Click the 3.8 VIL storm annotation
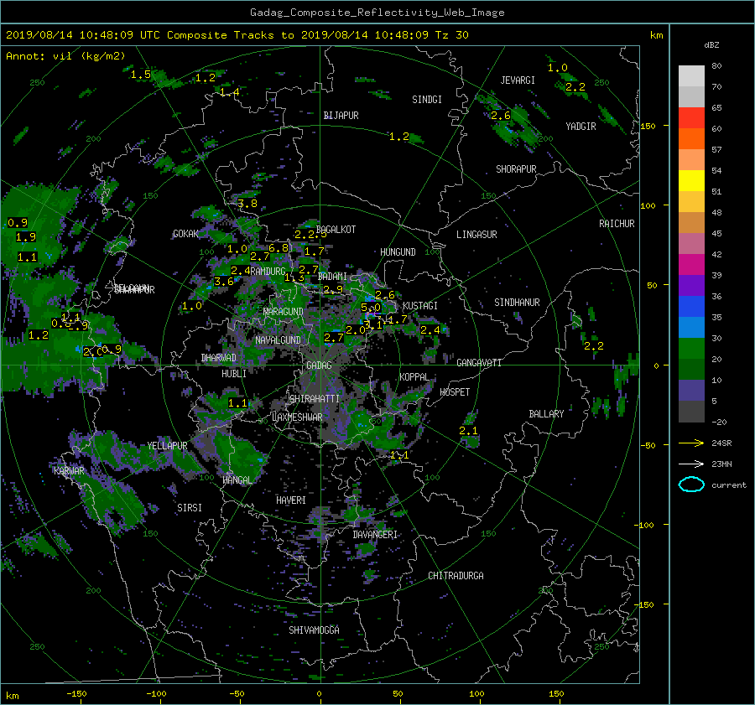 [247, 204]
